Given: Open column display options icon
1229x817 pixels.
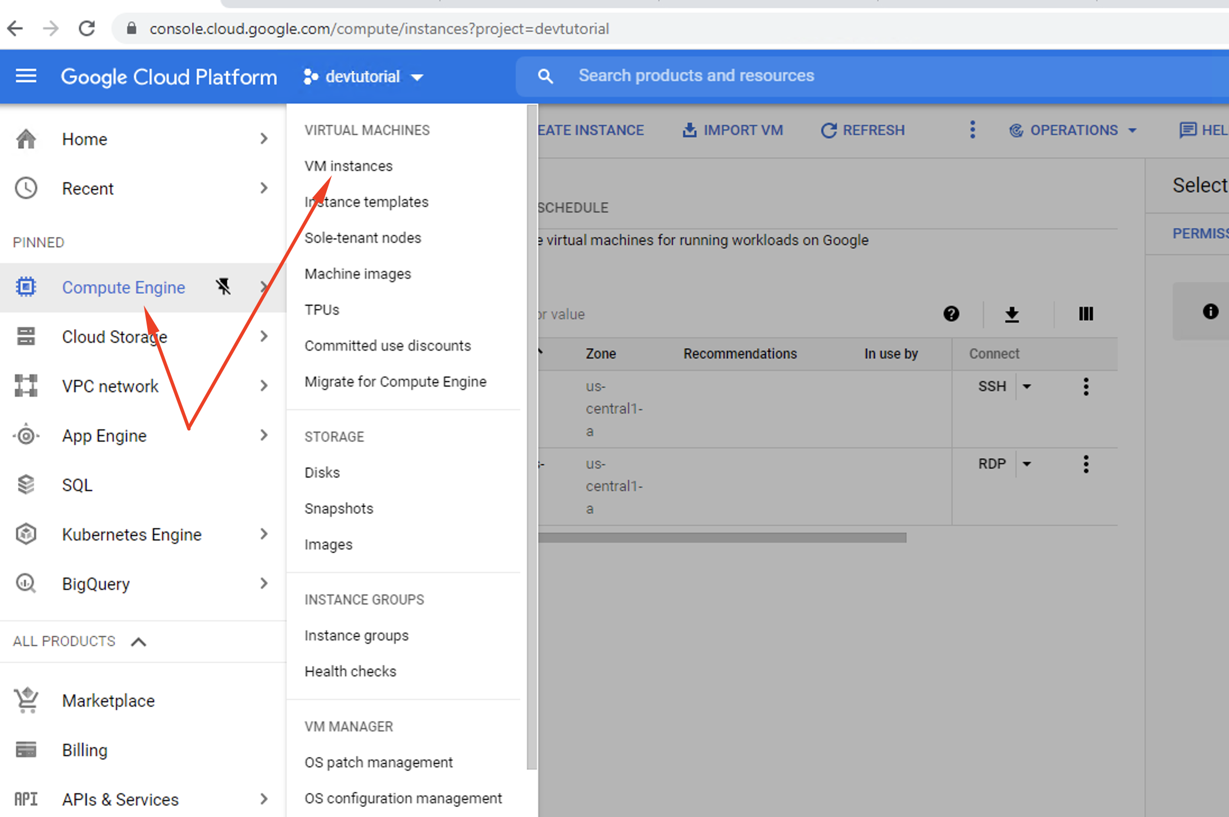Looking at the screenshot, I should [x=1086, y=314].
